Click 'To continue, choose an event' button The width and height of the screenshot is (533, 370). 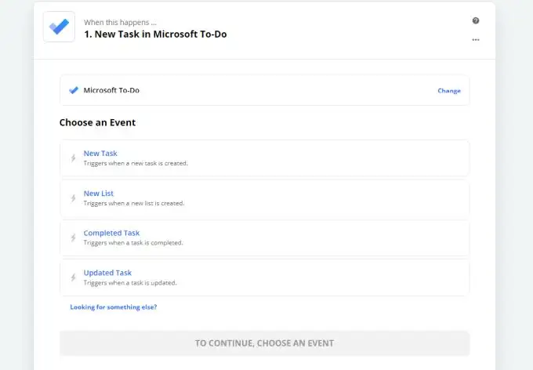pos(264,343)
